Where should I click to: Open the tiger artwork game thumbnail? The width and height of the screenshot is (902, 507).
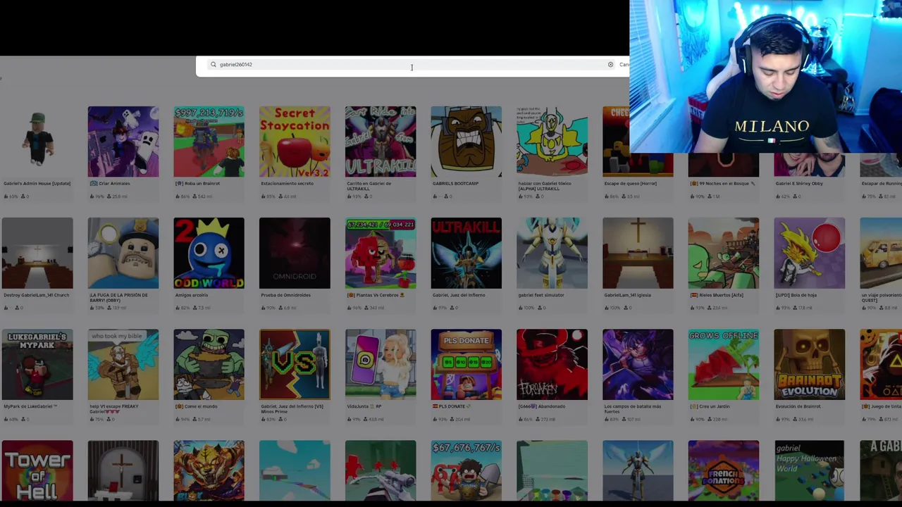(x=209, y=470)
